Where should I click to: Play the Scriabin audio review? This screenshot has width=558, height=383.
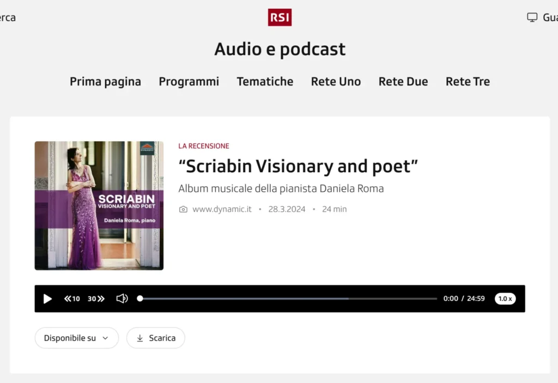(47, 299)
